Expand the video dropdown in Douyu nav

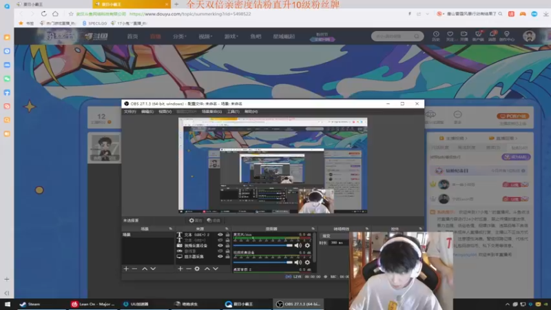(x=205, y=37)
